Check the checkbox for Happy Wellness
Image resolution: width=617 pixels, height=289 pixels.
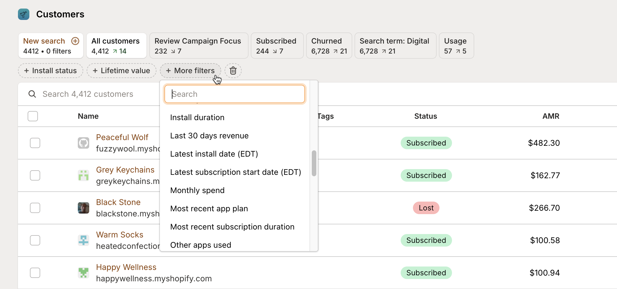(x=35, y=272)
